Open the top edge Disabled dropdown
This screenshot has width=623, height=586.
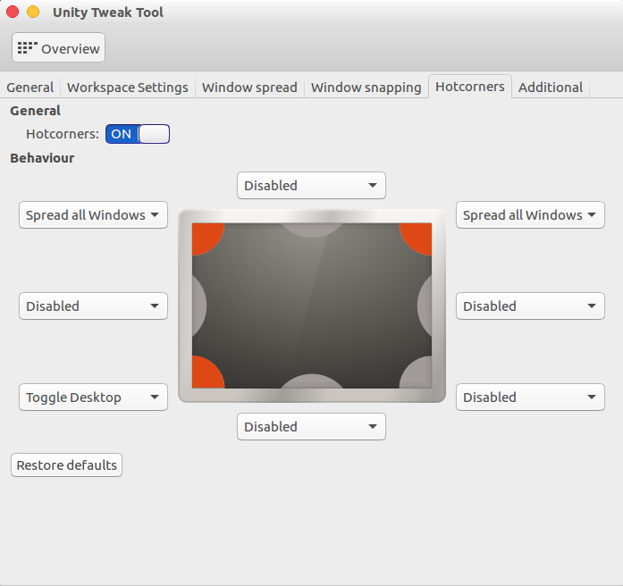click(x=311, y=186)
